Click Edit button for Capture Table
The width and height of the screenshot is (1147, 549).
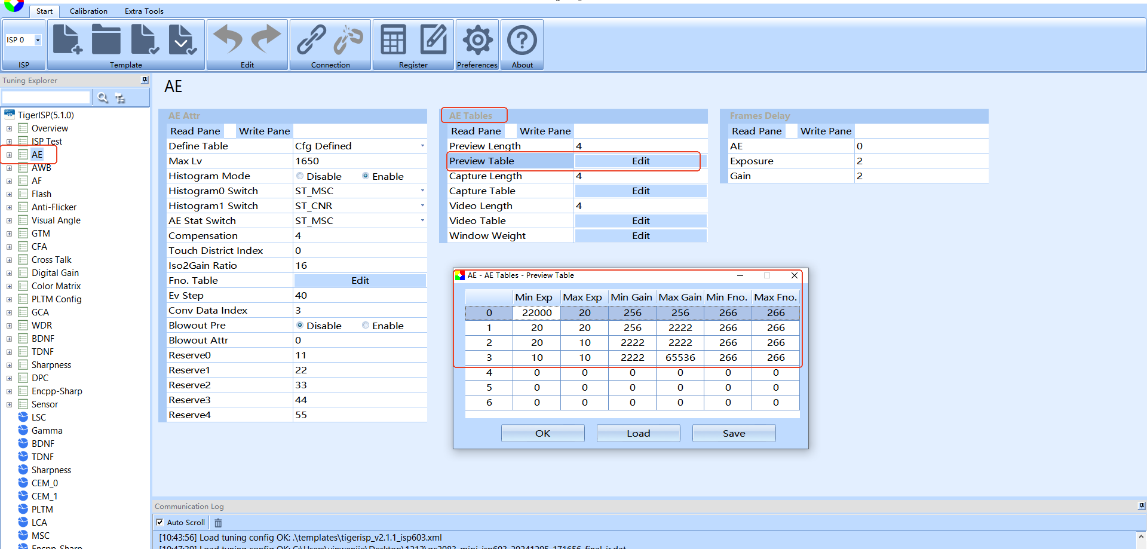click(x=640, y=191)
